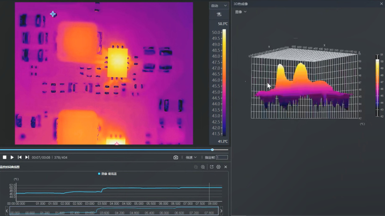The width and height of the screenshot is (385, 216).
Task: Click the 41.3℃ minimum scale value
Action: [x=223, y=141]
